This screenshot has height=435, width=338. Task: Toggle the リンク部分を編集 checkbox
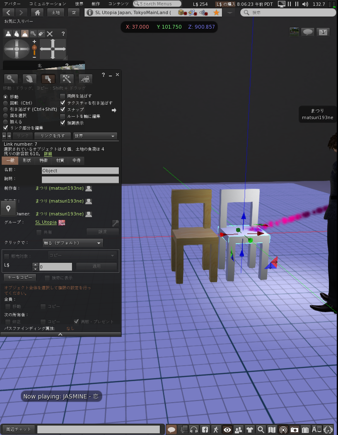coord(5,128)
